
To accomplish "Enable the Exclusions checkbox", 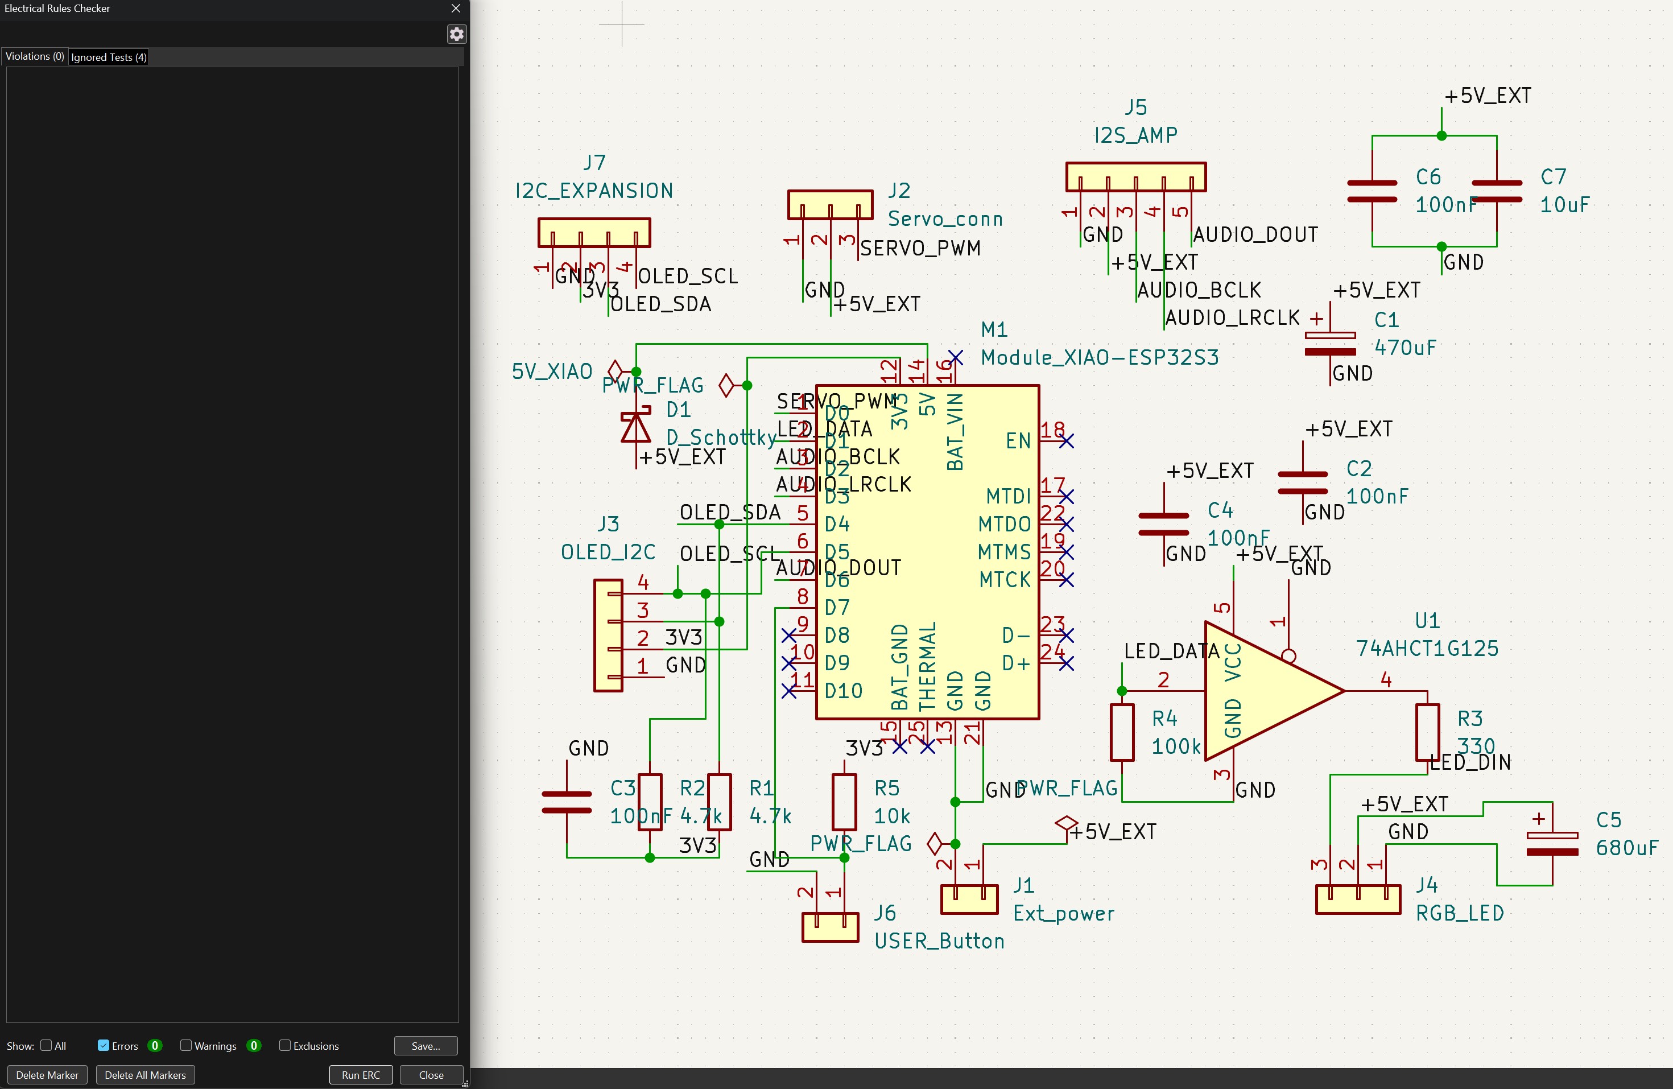I will tap(284, 1045).
